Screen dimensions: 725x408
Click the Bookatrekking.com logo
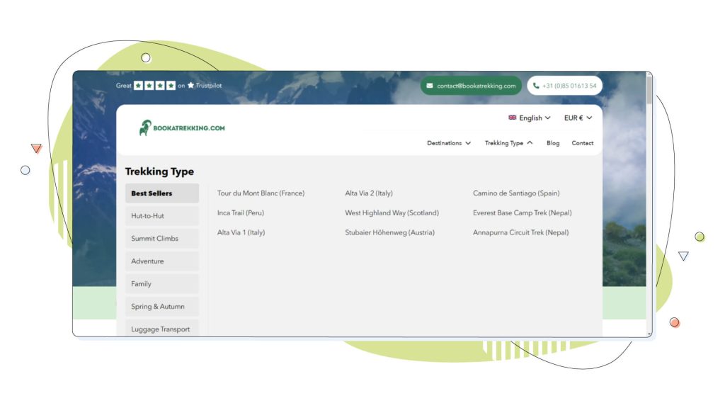click(x=182, y=127)
